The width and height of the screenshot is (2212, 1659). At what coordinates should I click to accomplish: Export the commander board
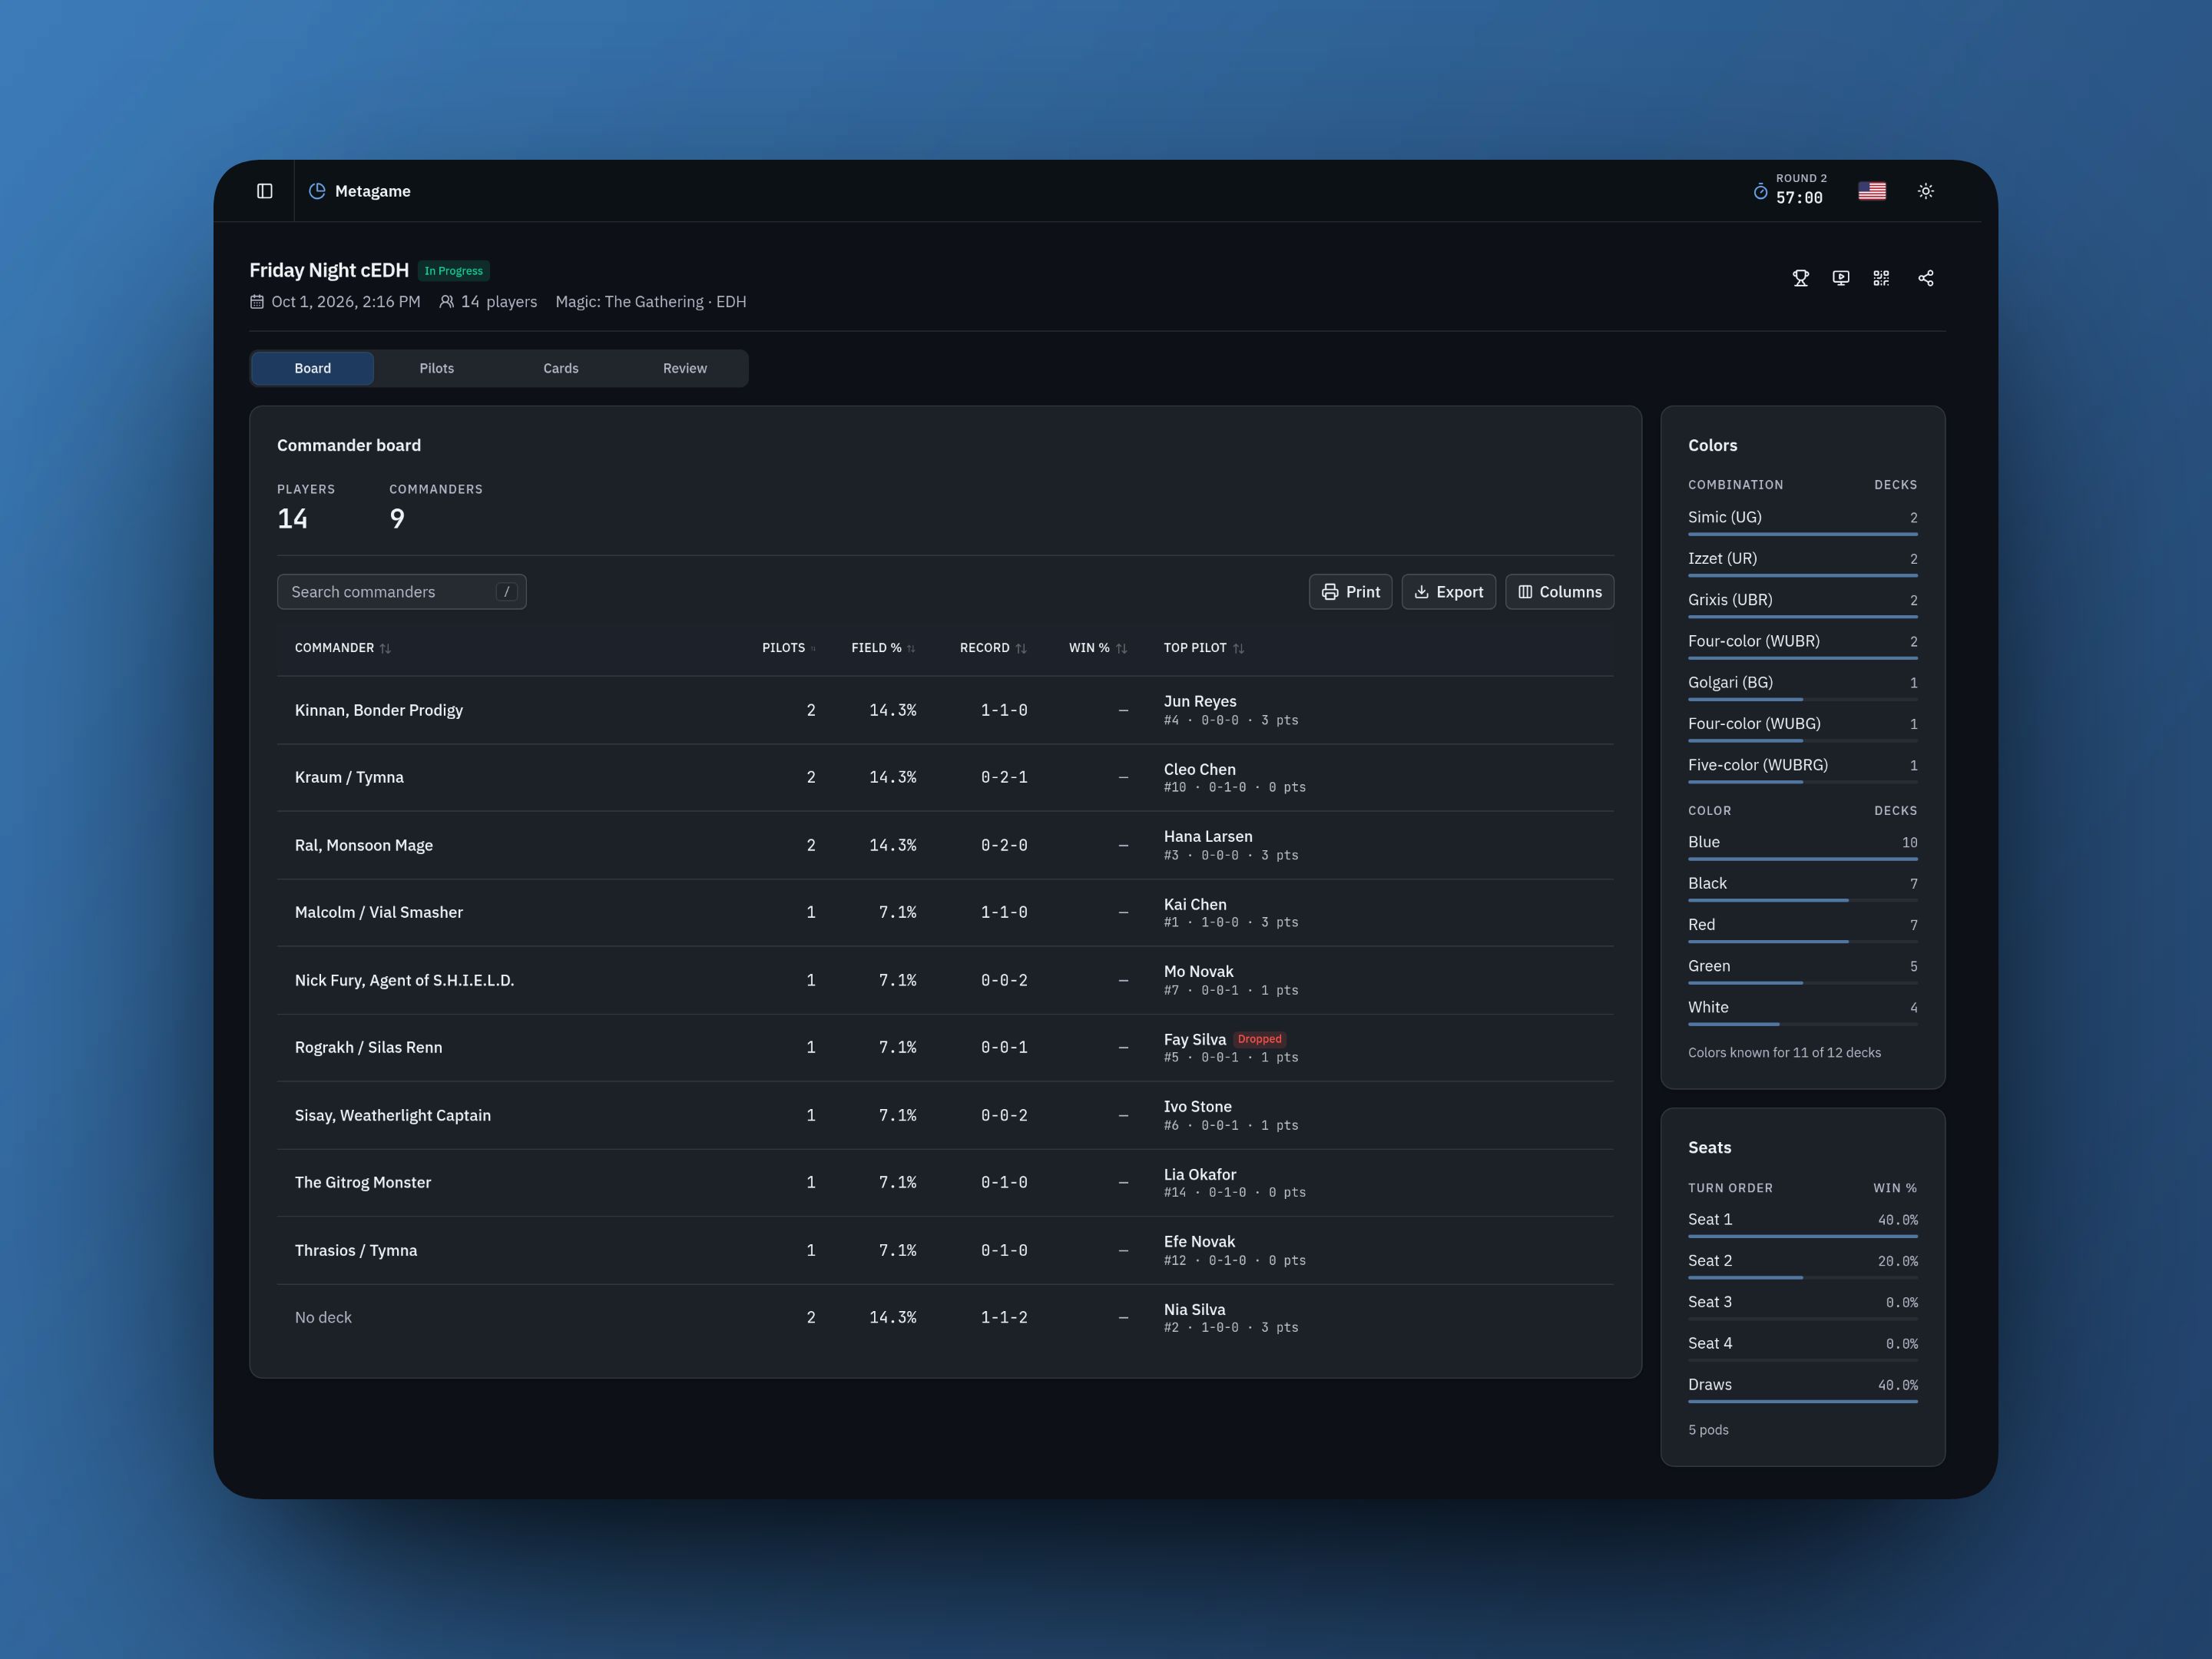[x=1449, y=592]
